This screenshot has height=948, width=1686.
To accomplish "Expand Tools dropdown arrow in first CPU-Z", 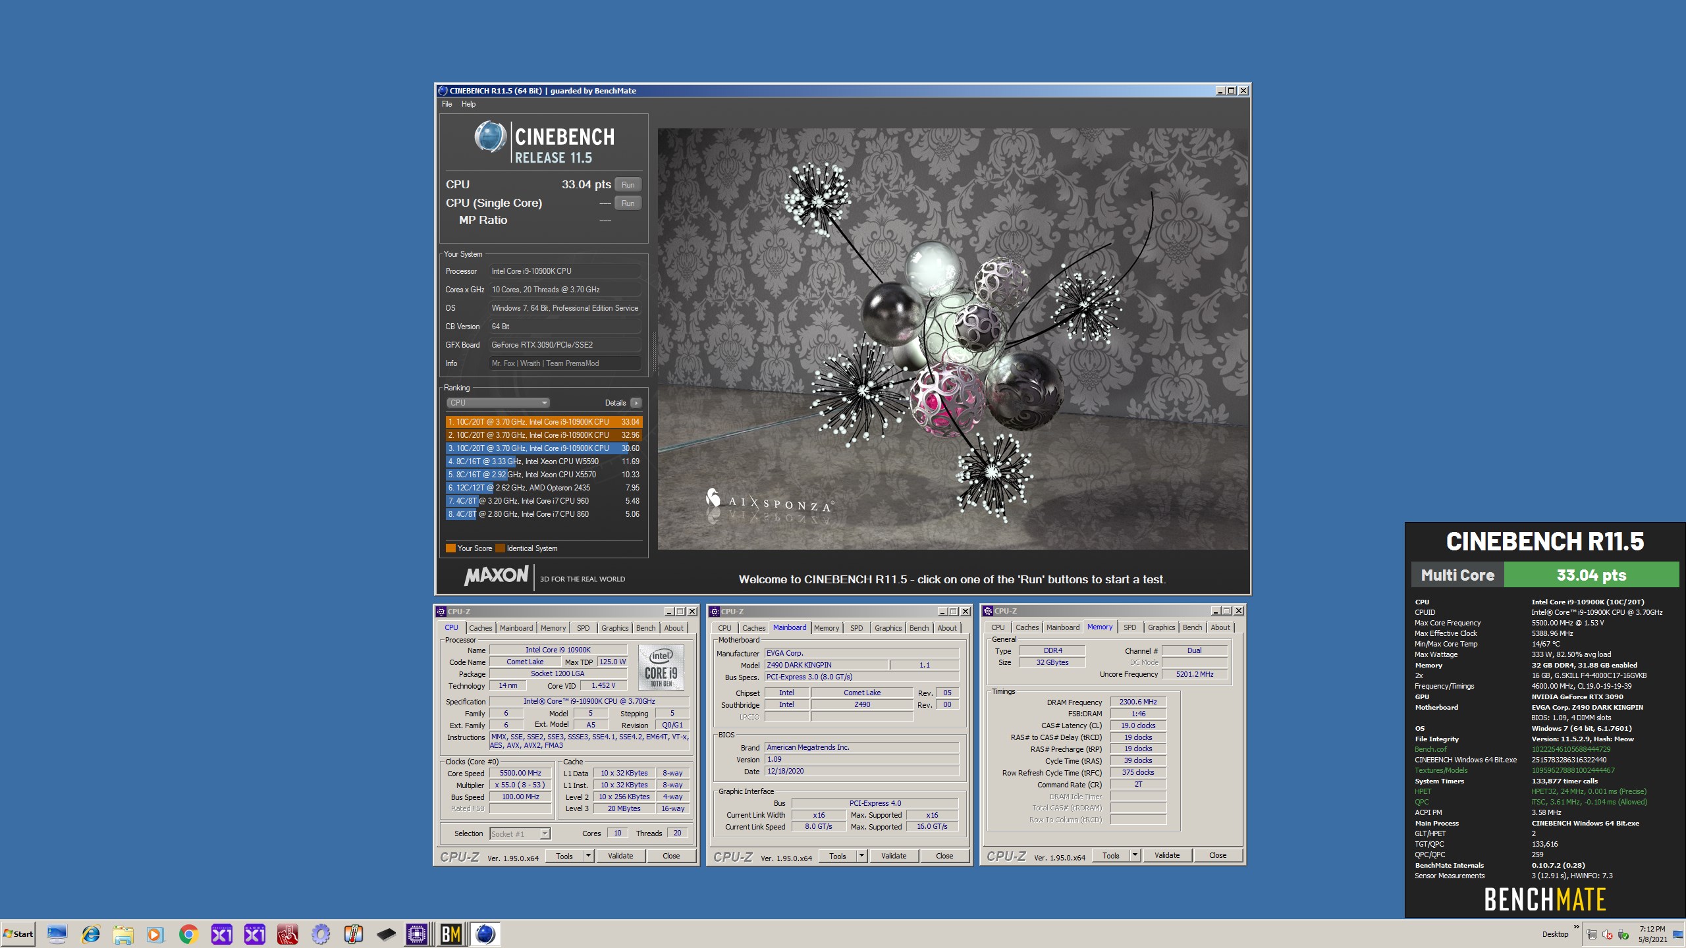I will tap(588, 856).
